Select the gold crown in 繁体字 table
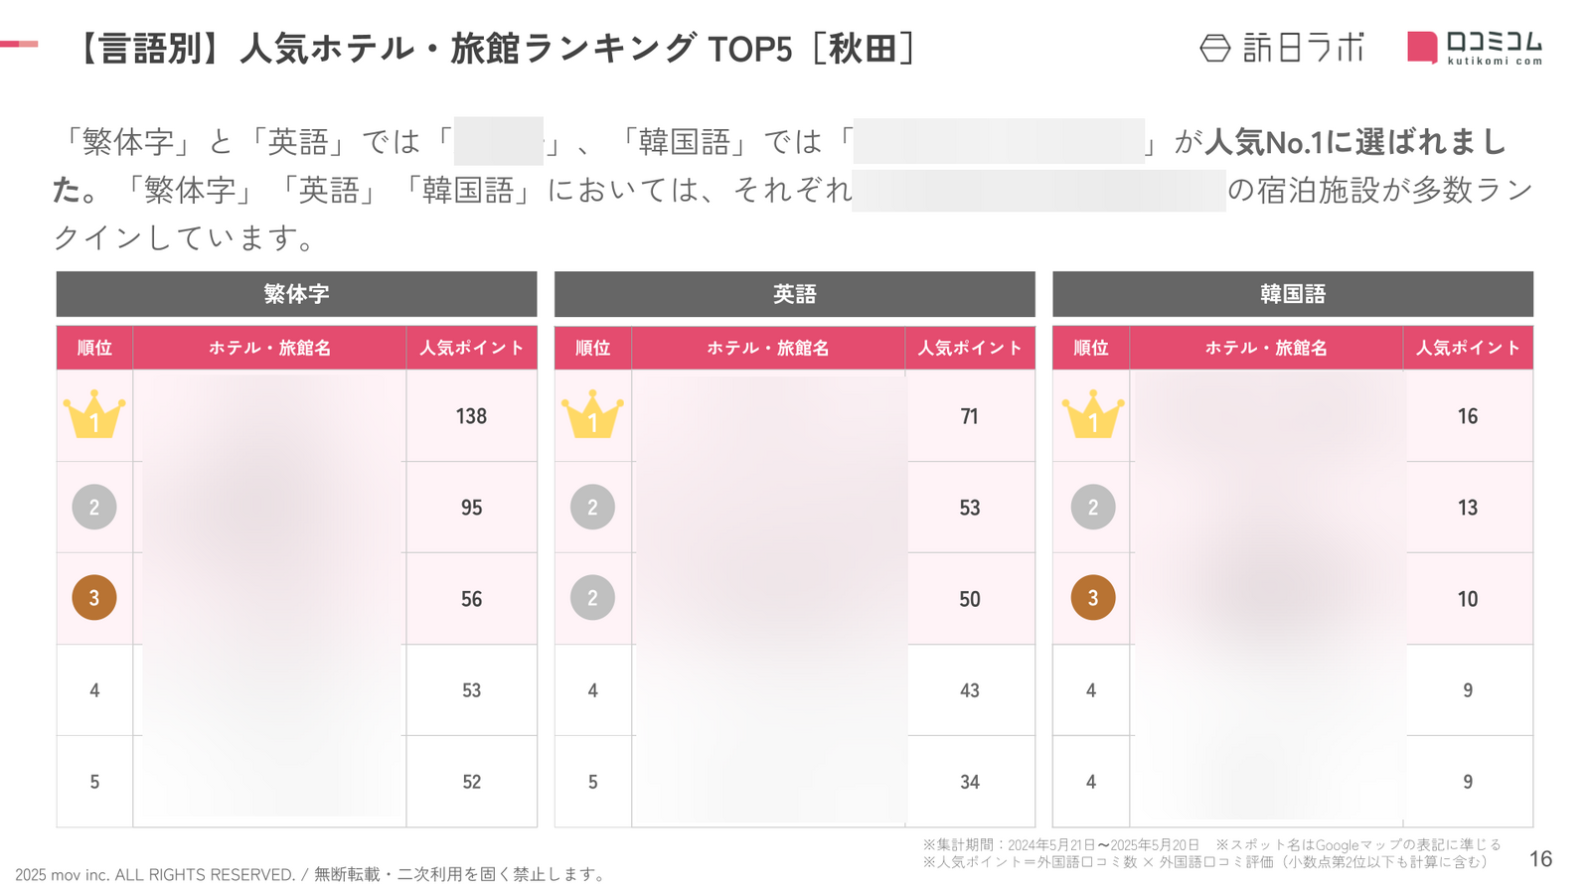This screenshot has width=1590, height=894. coord(94,414)
